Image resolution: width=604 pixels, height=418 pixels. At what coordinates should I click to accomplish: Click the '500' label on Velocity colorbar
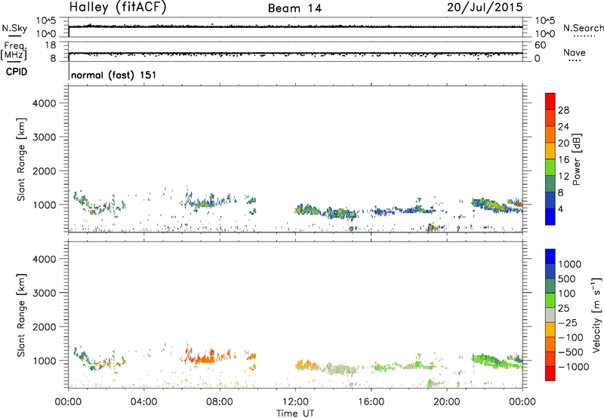click(567, 279)
